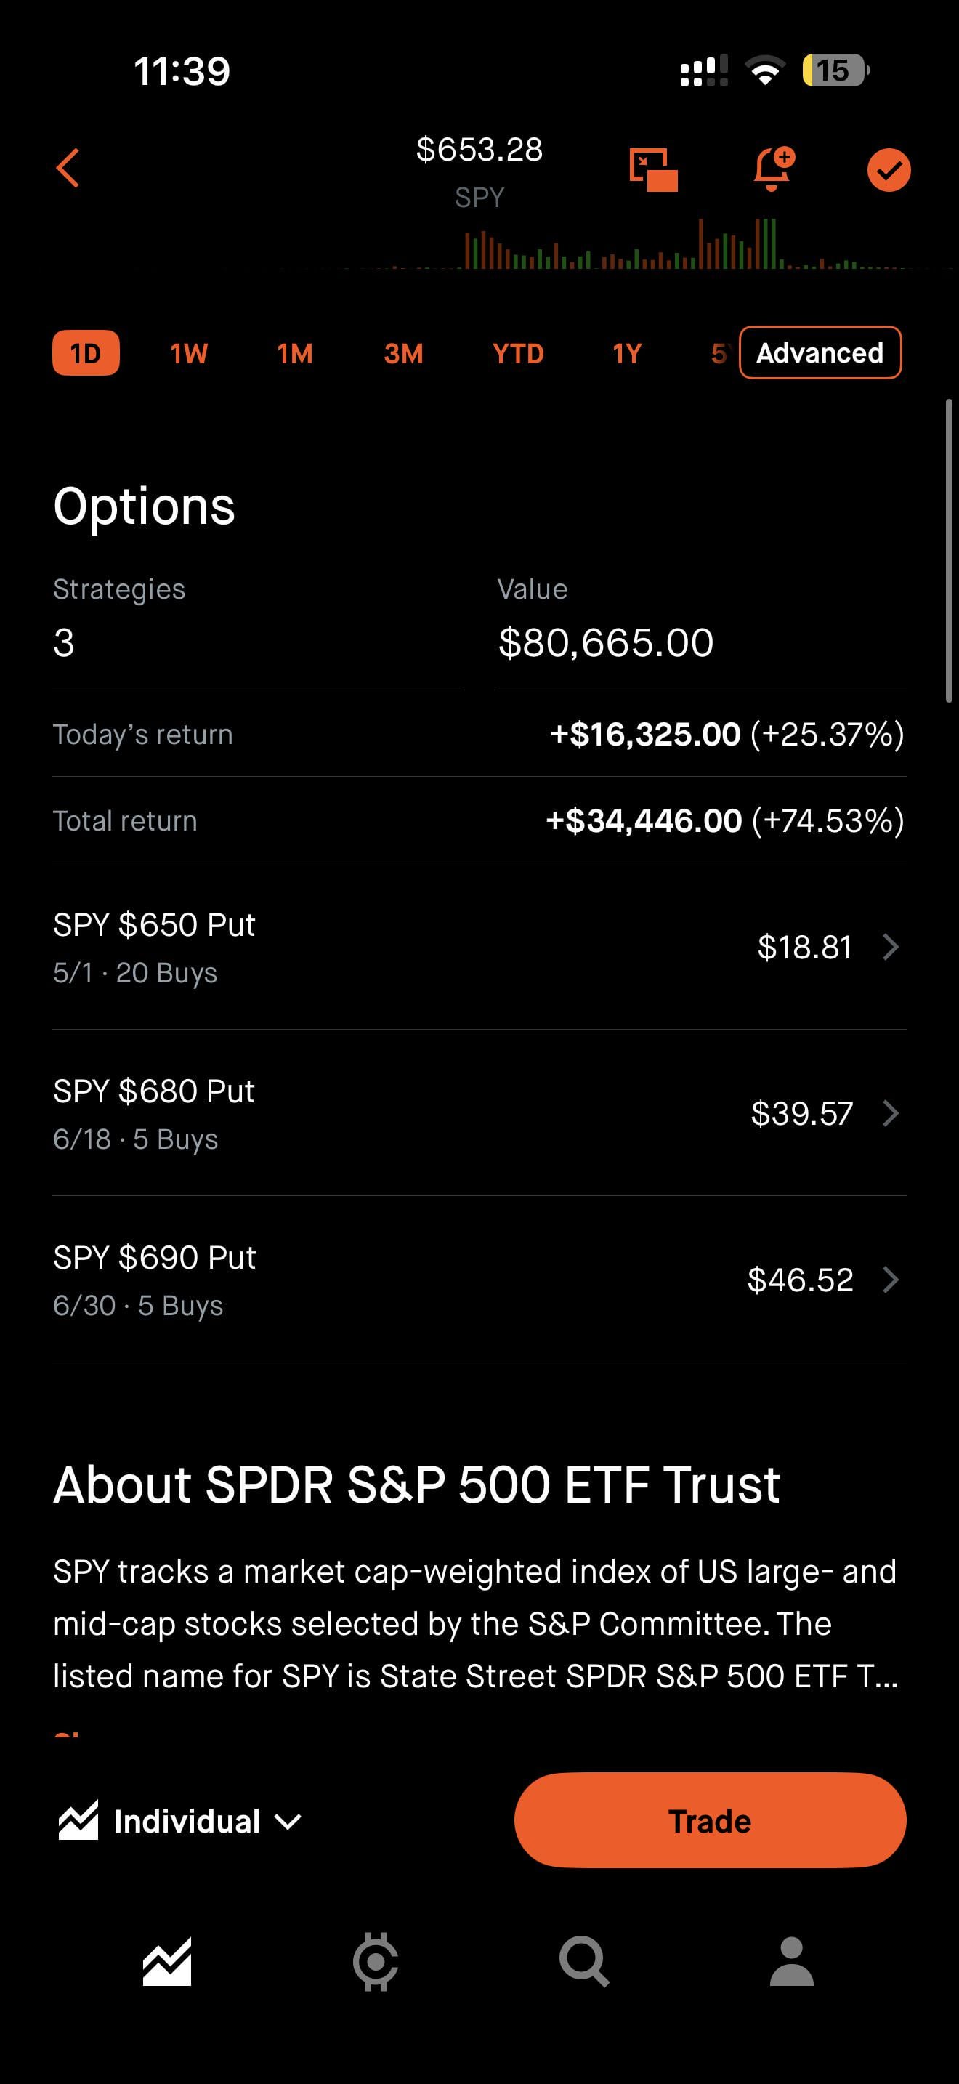The image size is (959, 2084).
Task: Toggle the watchlist checkmark button
Action: (x=889, y=170)
